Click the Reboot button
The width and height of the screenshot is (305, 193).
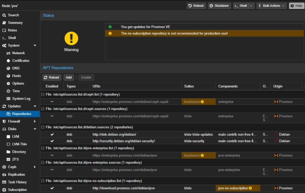pos(196,6)
